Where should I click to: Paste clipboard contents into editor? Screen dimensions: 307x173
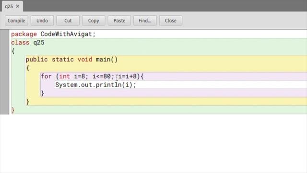[x=119, y=21]
